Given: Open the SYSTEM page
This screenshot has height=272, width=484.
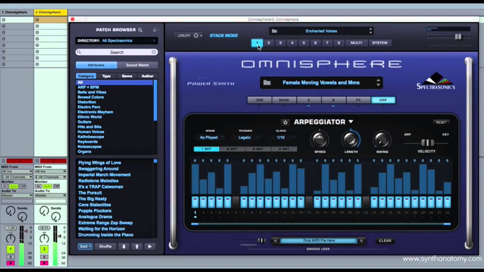Looking at the screenshot, I should (x=380, y=43).
